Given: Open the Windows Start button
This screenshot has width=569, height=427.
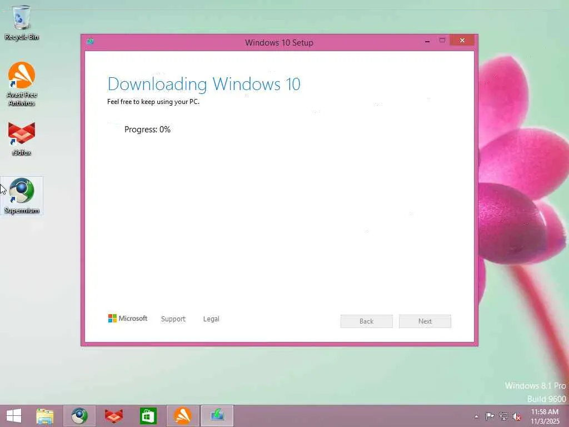Looking at the screenshot, I should (x=14, y=416).
